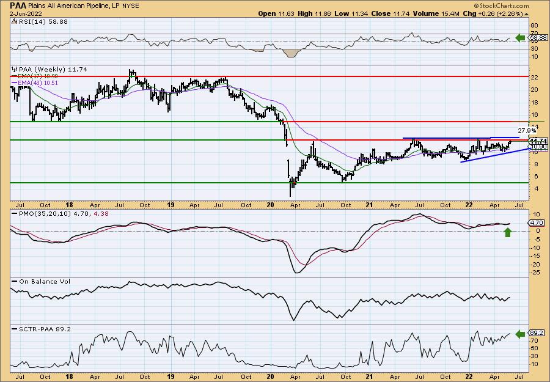Click the 70 level on SCTR axis
This screenshot has width=550, height=382.
[x=534, y=340]
